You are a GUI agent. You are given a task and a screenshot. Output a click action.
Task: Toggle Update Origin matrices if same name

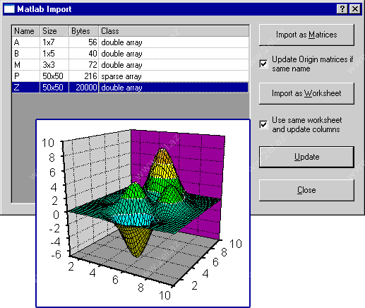[x=263, y=64]
